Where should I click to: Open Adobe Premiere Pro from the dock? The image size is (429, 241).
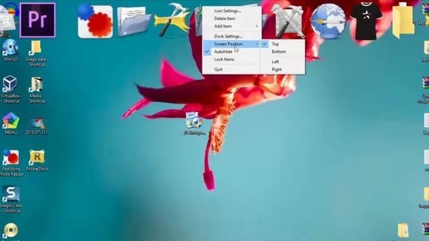[38, 20]
